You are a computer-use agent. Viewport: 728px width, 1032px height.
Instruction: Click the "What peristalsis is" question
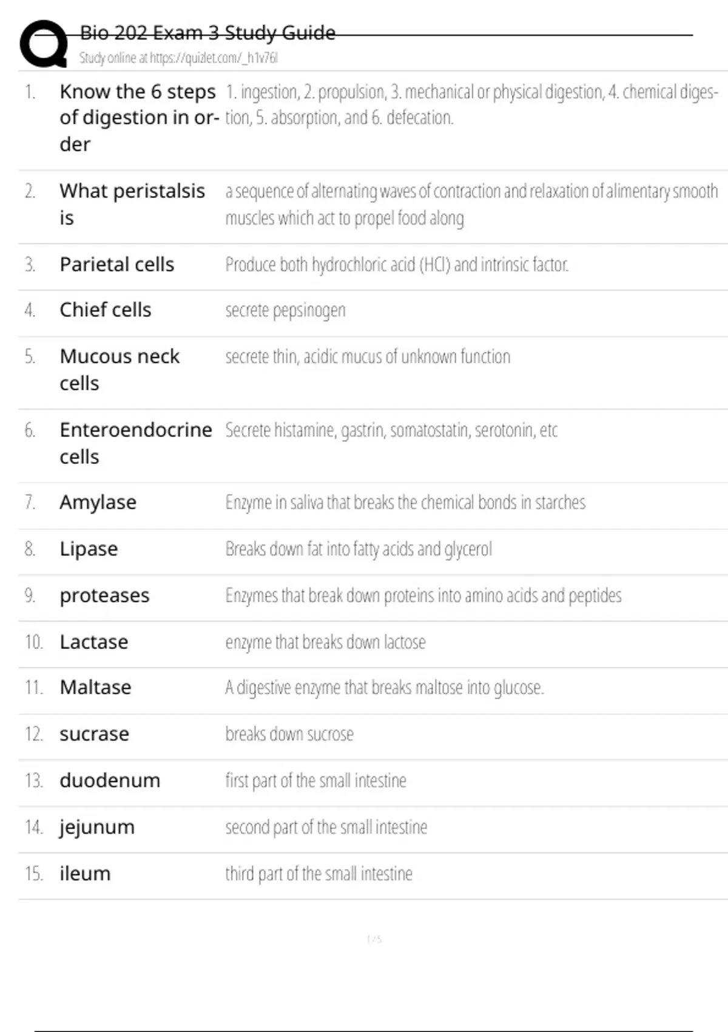coord(132,204)
